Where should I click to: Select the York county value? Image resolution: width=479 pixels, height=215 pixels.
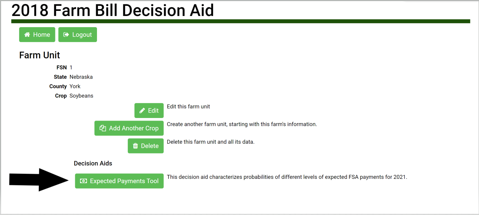(x=75, y=87)
